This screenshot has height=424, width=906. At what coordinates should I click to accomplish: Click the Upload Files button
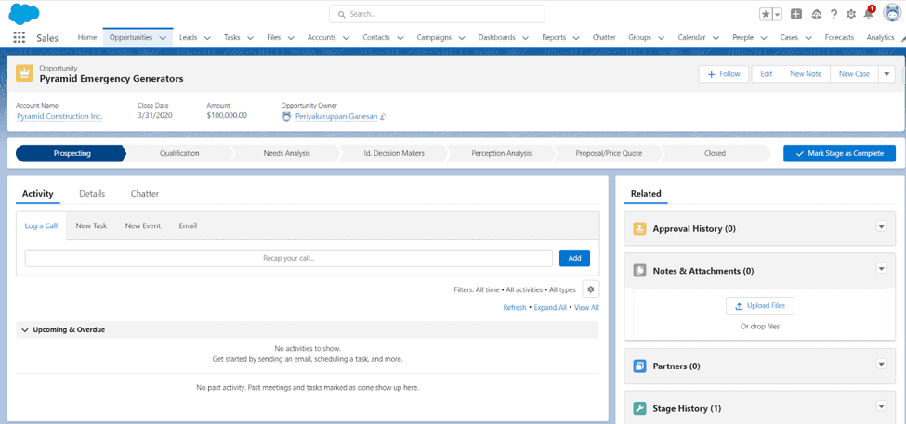pos(760,306)
